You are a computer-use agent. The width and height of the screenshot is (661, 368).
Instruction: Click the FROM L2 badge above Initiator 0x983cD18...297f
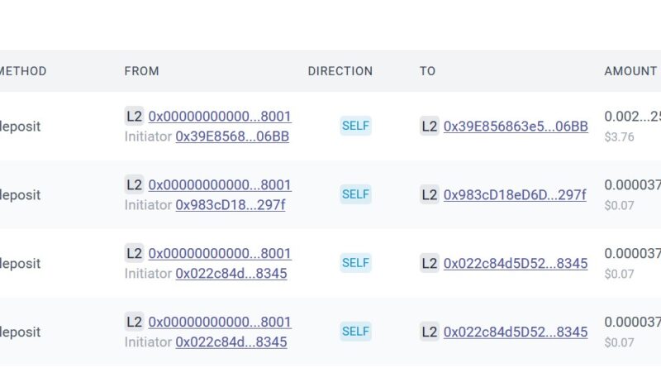pos(134,185)
